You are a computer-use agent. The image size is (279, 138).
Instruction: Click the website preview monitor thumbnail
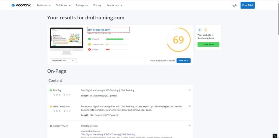66,41
